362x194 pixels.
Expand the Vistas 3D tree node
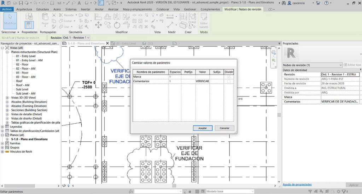(x=7, y=98)
